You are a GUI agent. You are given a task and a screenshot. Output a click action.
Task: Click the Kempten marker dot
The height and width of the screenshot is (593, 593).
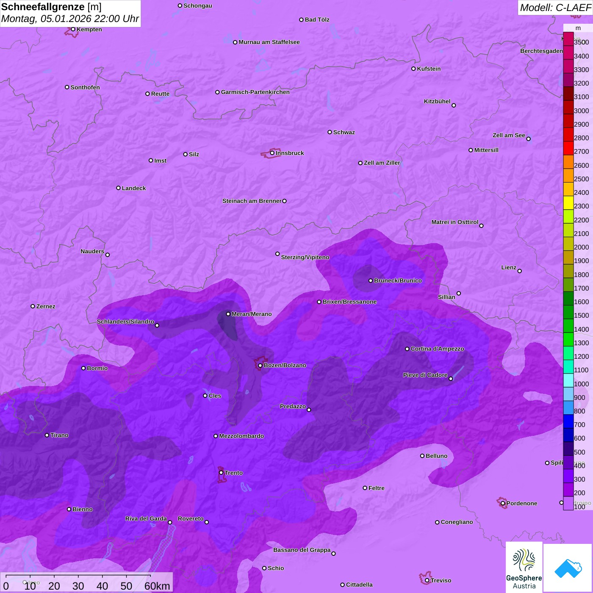(73, 29)
